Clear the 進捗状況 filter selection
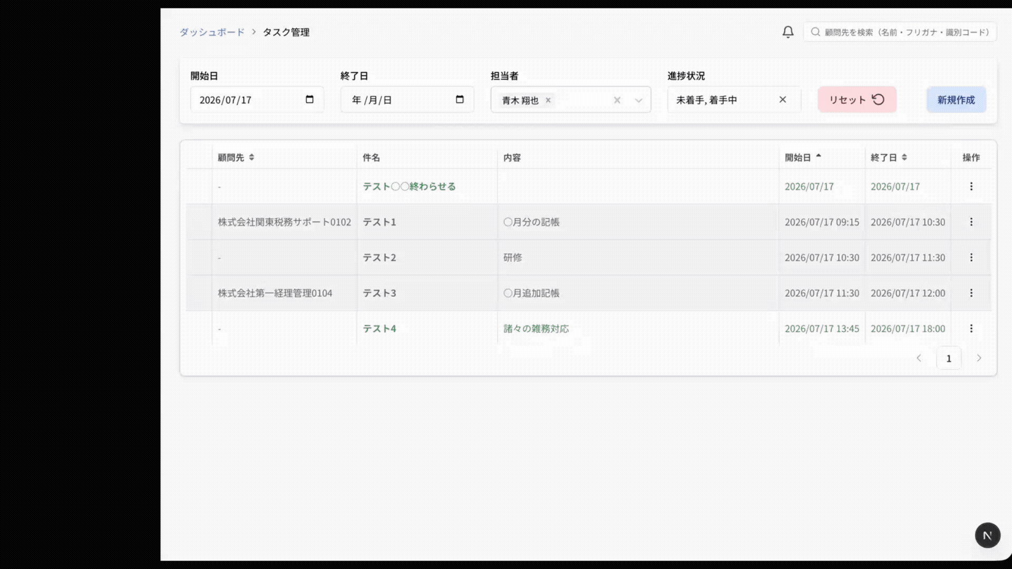The width and height of the screenshot is (1012, 569). [783, 100]
